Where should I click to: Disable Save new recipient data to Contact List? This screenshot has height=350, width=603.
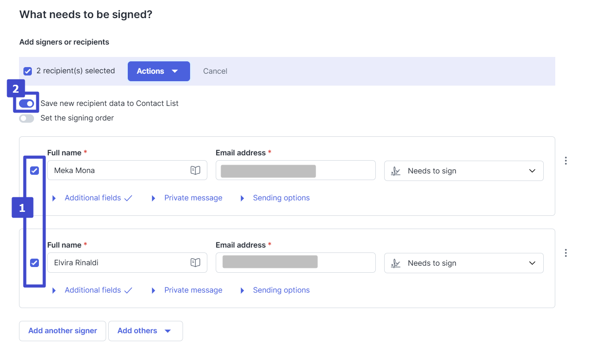(27, 103)
